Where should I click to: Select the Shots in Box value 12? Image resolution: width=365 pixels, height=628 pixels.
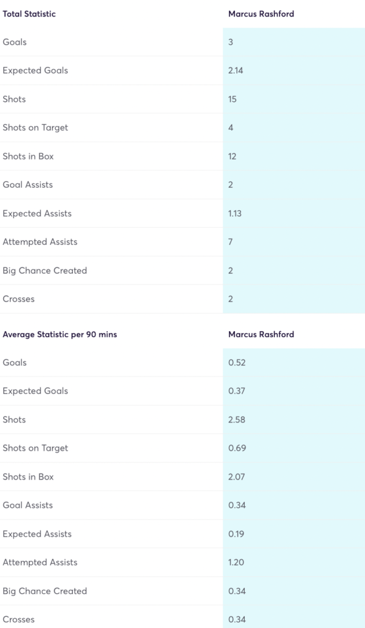(232, 156)
